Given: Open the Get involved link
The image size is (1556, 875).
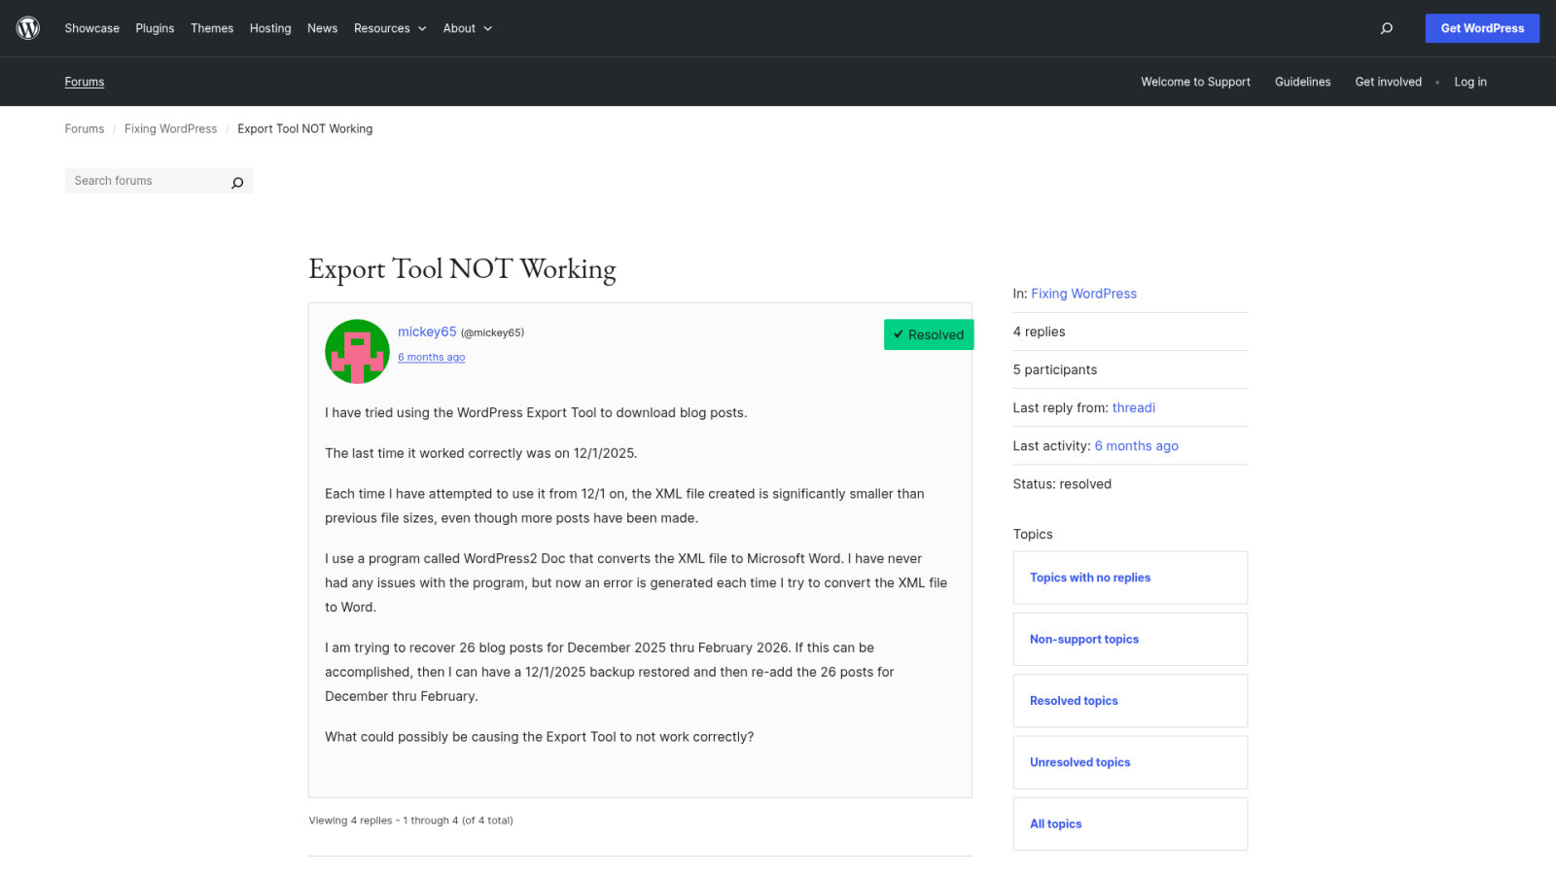Looking at the screenshot, I should pyautogui.click(x=1389, y=82).
